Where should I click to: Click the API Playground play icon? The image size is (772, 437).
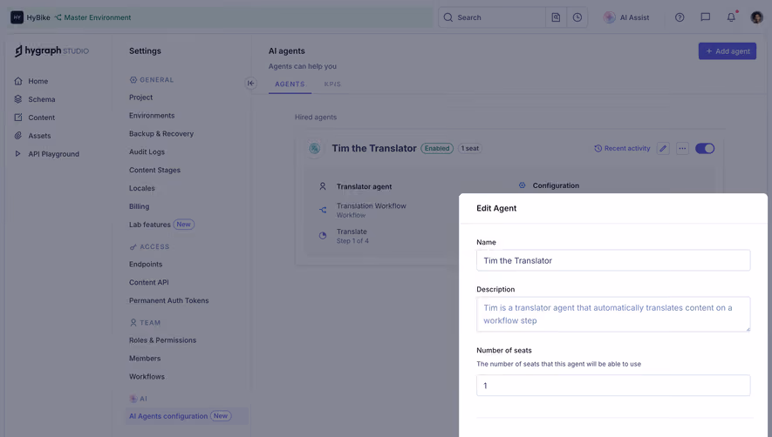coord(18,154)
